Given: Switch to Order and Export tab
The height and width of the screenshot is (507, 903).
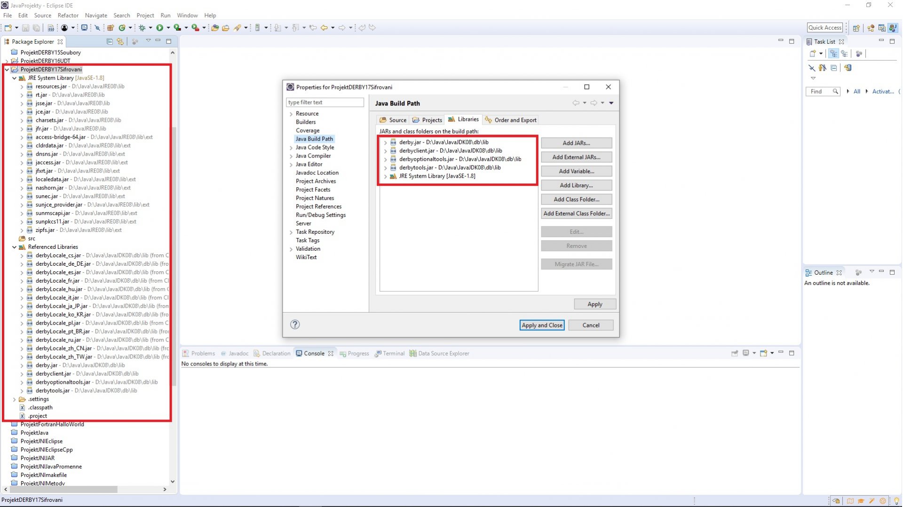Looking at the screenshot, I should coord(511,120).
